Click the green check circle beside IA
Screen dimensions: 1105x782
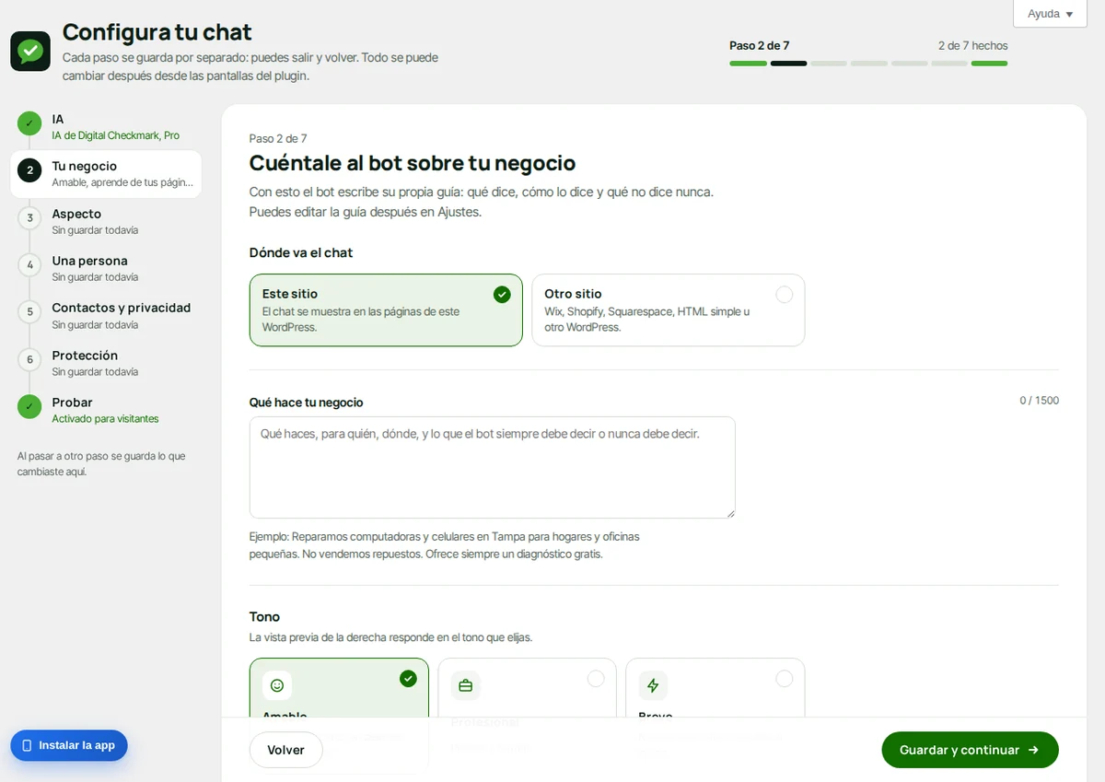29,123
